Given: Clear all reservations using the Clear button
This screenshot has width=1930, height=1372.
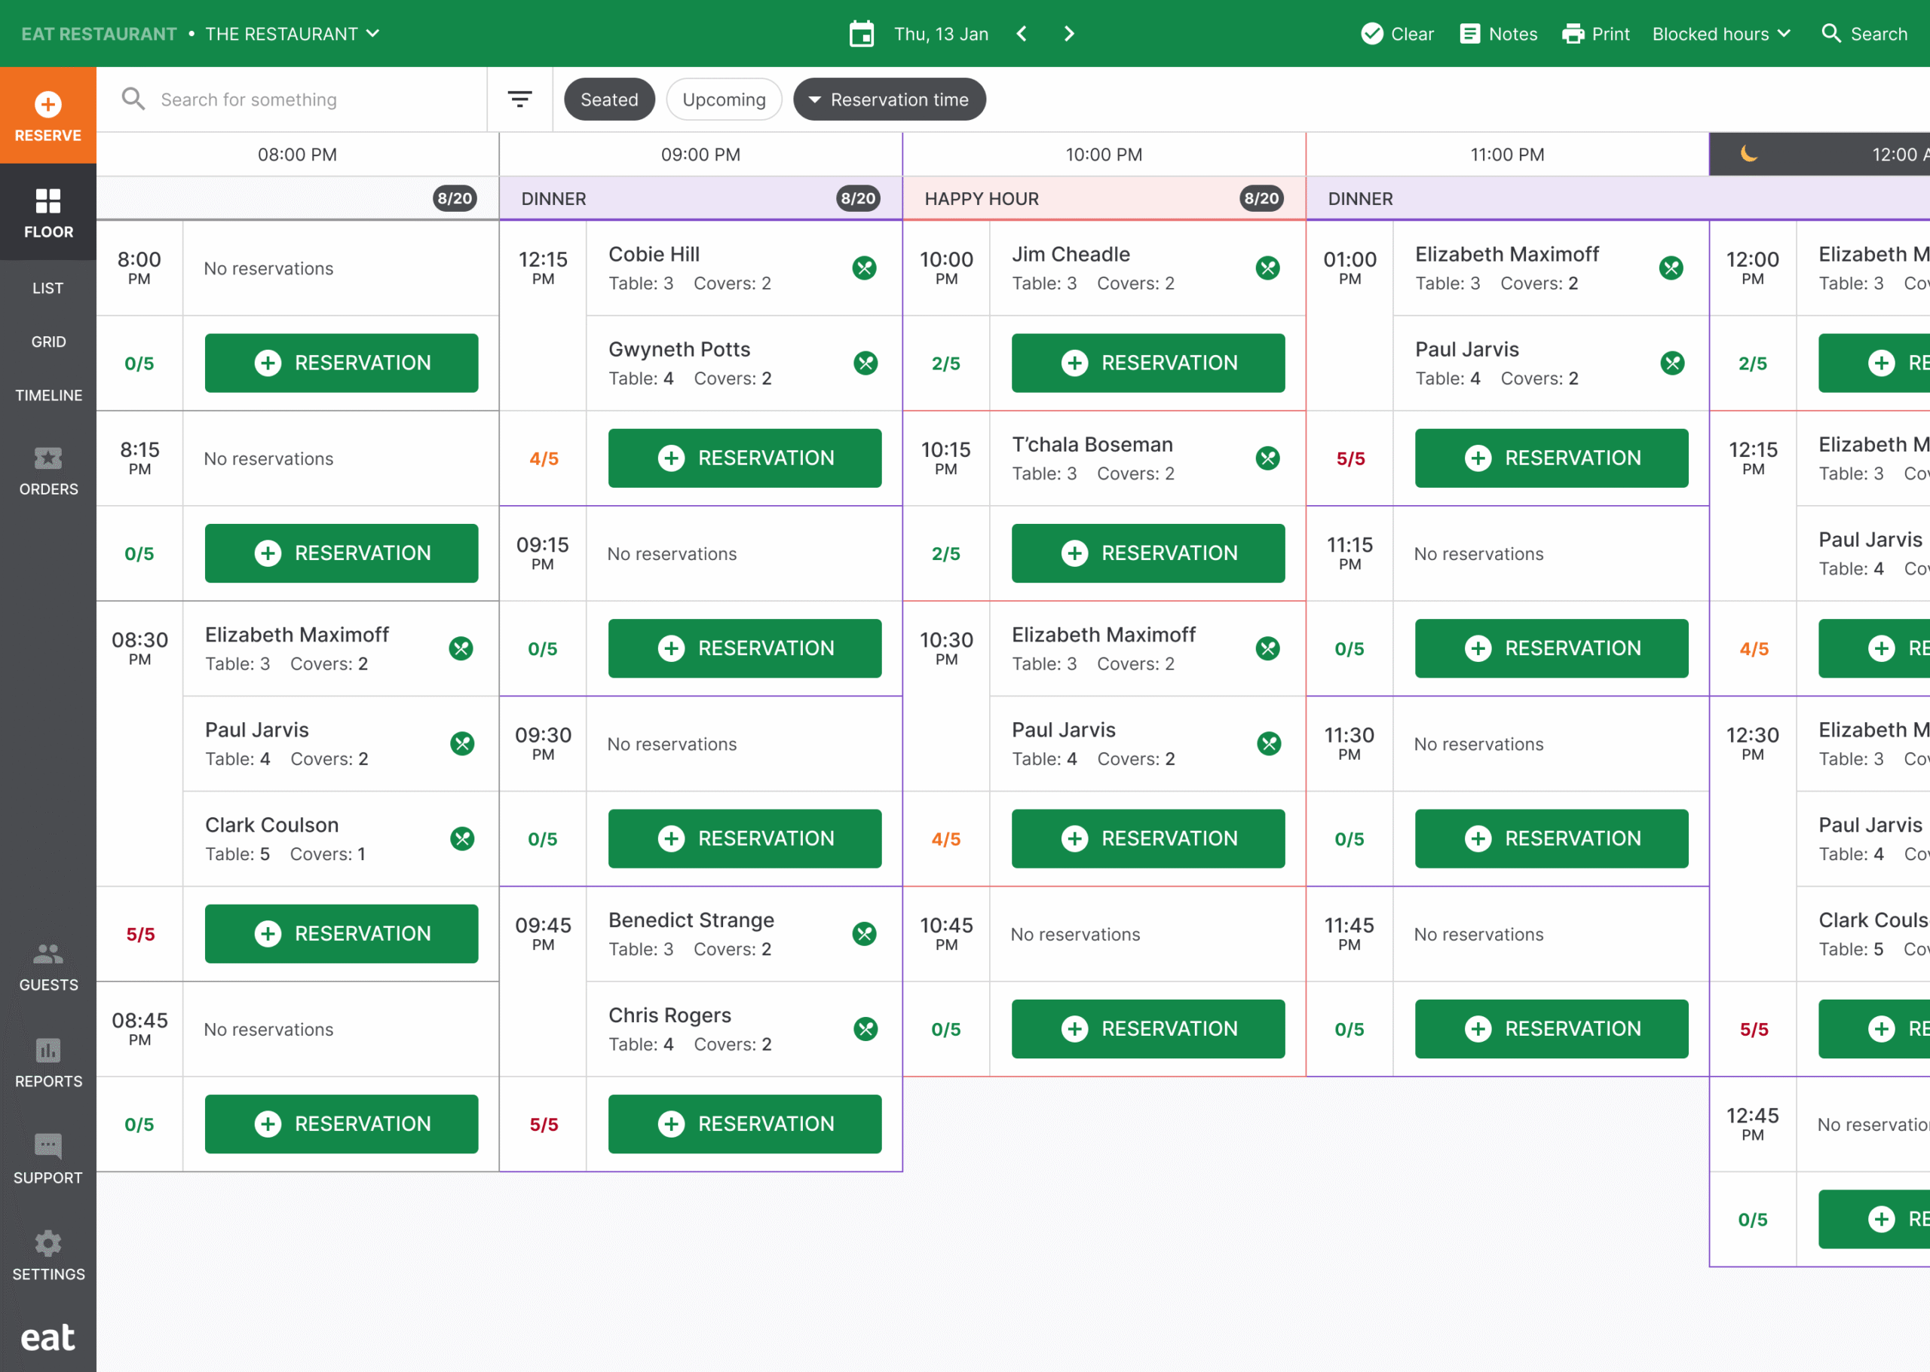Looking at the screenshot, I should tap(1396, 34).
